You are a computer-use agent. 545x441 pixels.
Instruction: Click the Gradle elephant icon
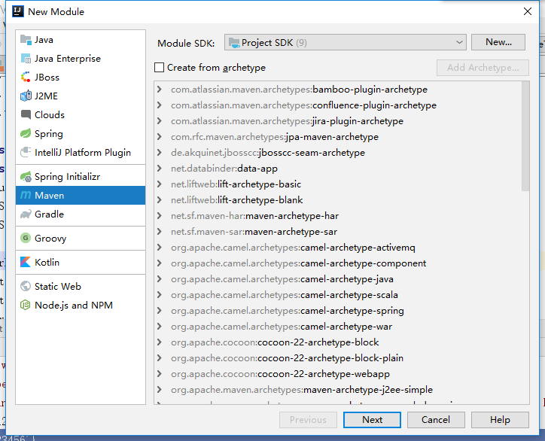coord(26,214)
